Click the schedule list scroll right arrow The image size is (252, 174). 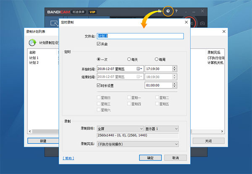tap(222, 131)
